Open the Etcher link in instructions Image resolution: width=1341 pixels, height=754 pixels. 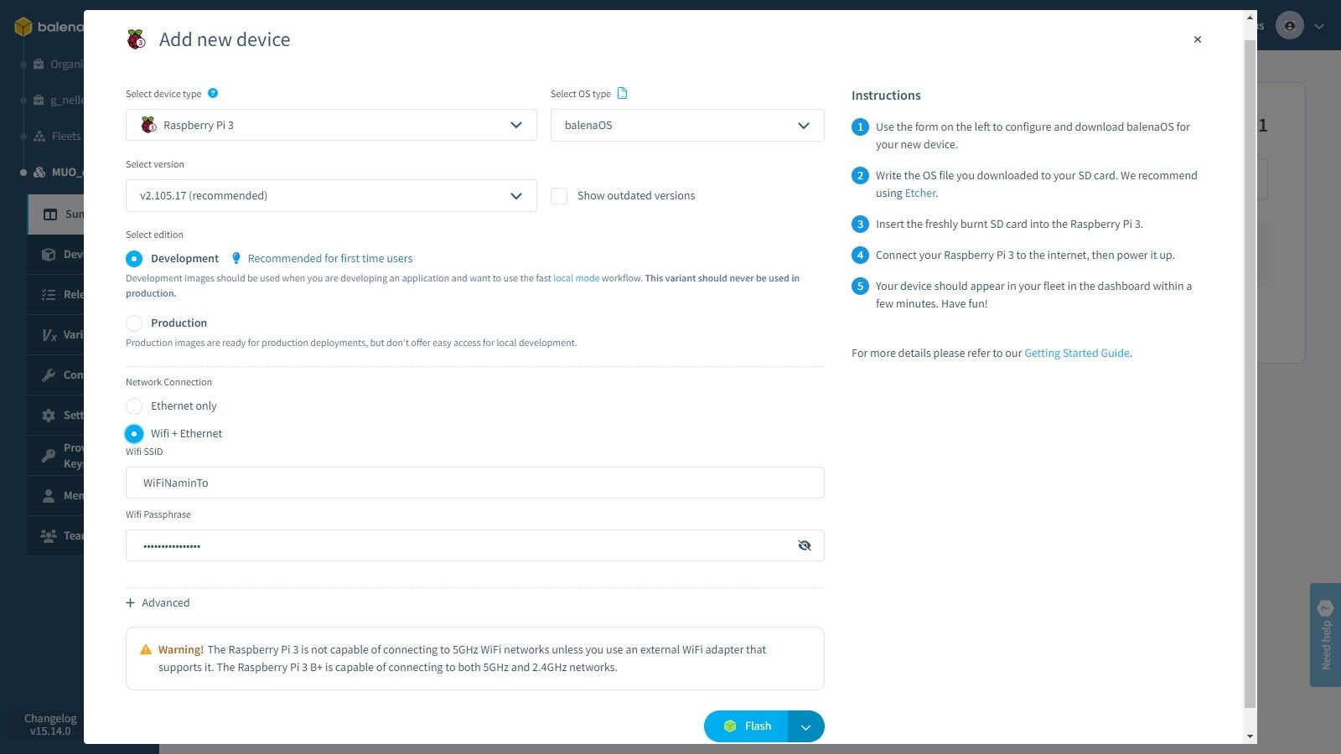pyautogui.click(x=920, y=193)
